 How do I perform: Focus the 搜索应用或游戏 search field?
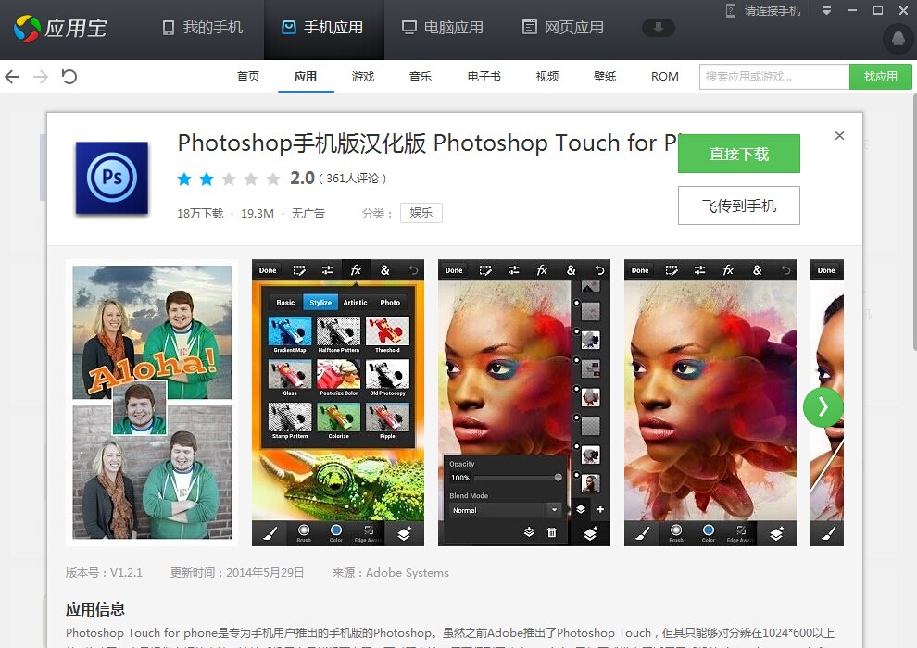click(774, 77)
